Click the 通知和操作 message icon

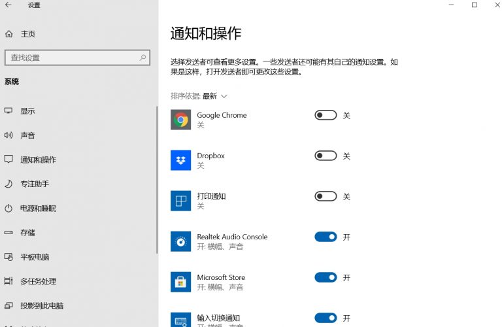tap(8, 159)
